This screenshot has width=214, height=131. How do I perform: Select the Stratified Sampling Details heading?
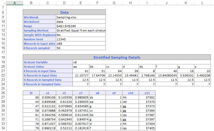point(116,57)
